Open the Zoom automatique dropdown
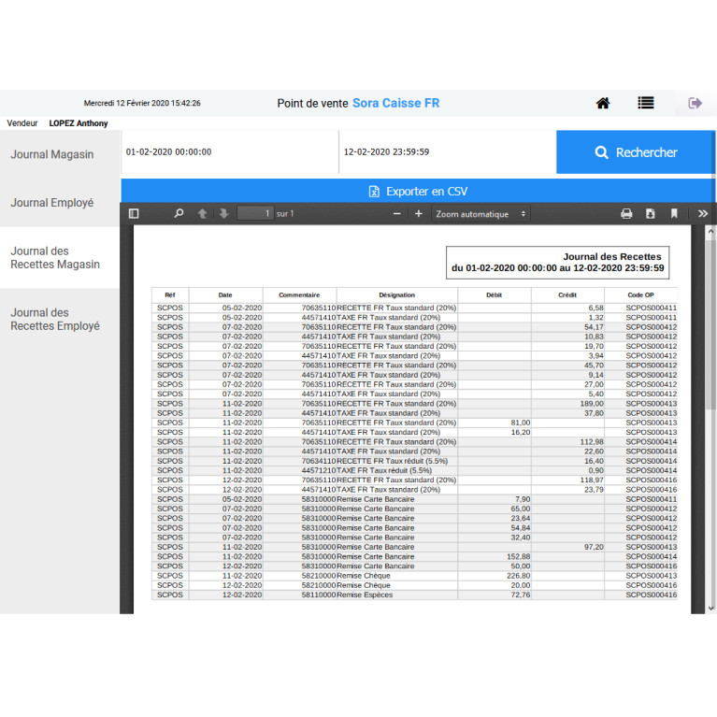 click(480, 214)
